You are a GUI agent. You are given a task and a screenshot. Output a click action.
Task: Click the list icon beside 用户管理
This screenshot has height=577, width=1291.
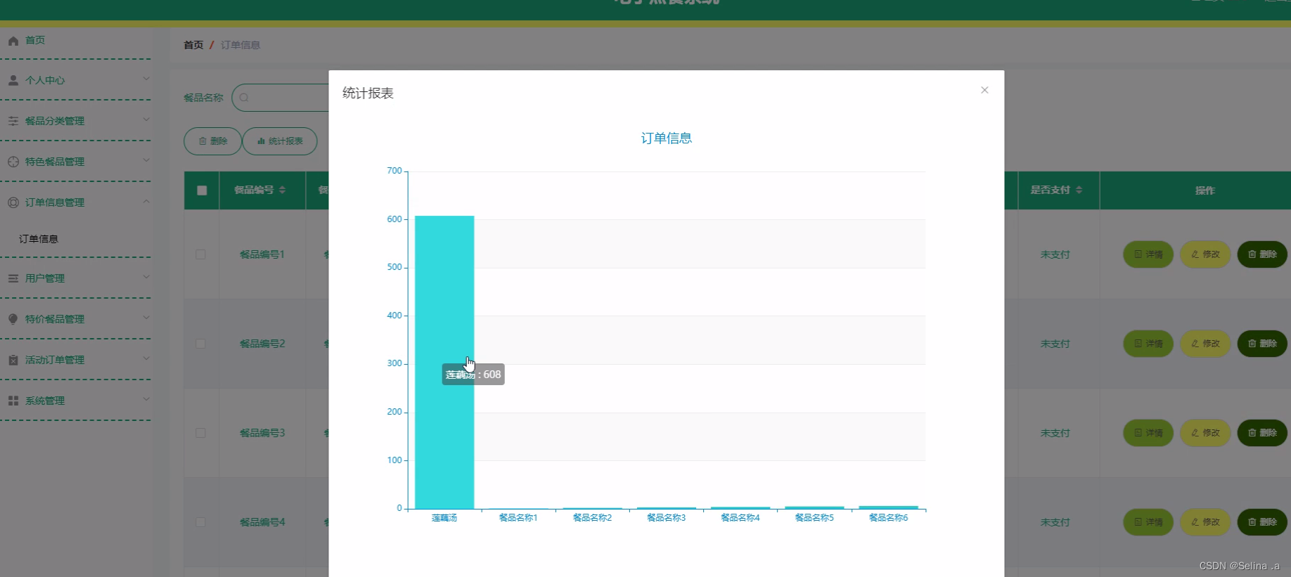13,278
